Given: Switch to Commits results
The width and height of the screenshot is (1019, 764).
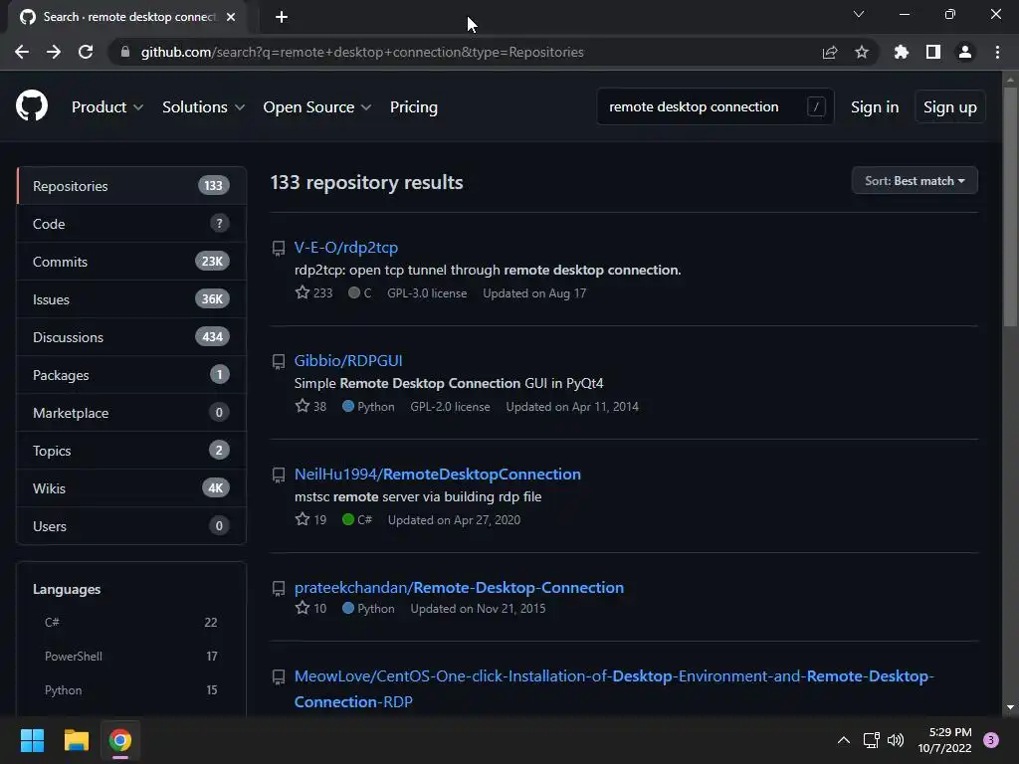Looking at the screenshot, I should click(131, 262).
